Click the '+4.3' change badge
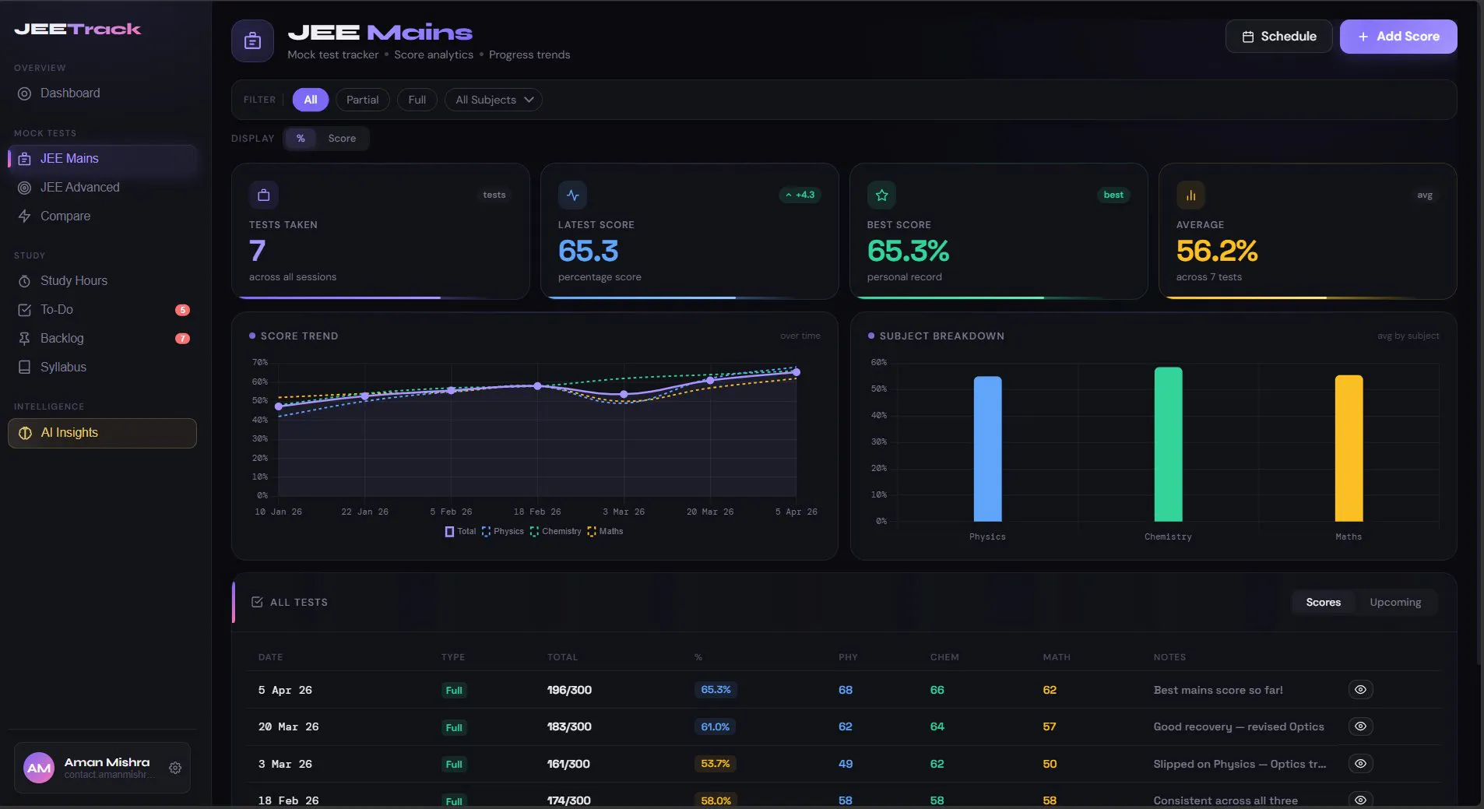Screen dimensions: 1484x809 (x=800, y=195)
